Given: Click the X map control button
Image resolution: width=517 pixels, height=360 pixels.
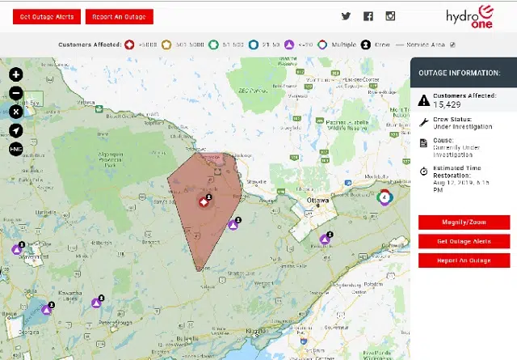Looking at the screenshot, I should click(x=16, y=112).
